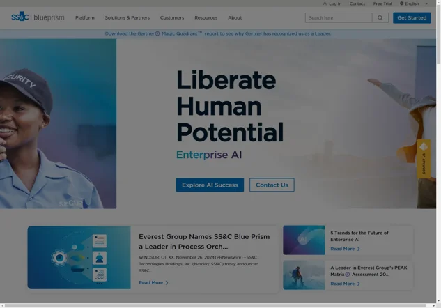Click the Gartner Magic Quadrant banner link
Screen dimensions: 441x308
click(218, 33)
